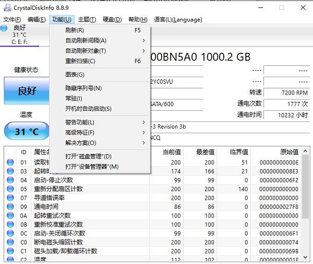The width and height of the screenshot is (313, 264).
Task: Select threshold value 140 cell
Action: 243,189
